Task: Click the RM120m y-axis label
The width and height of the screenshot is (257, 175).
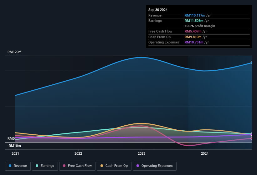Action: click(14, 52)
